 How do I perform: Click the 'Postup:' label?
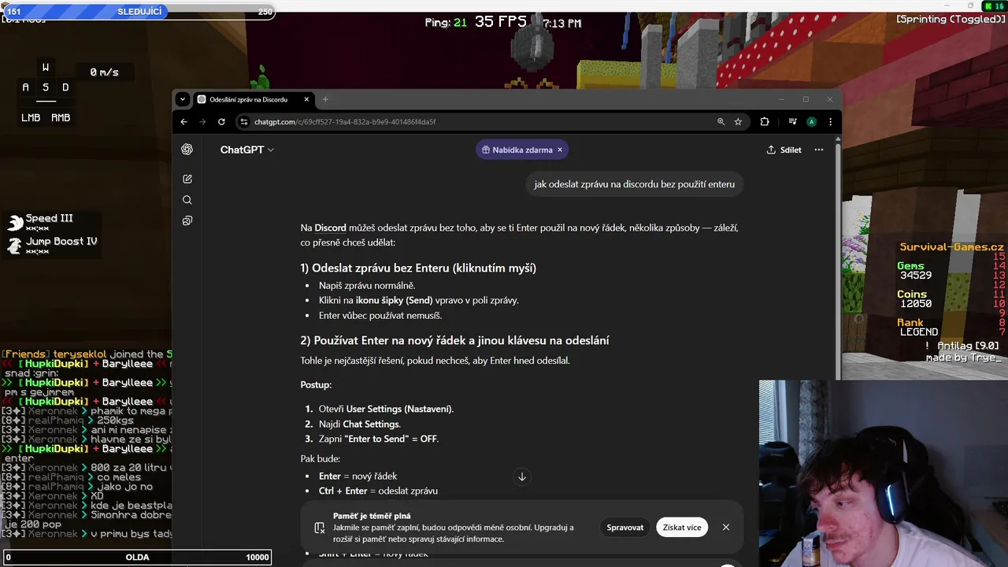tap(316, 385)
